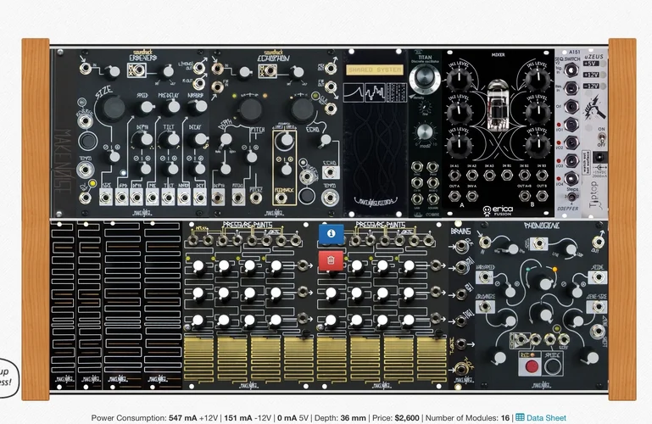This screenshot has width=652, height=424.
Task: Click the SIZE knob on Erbe-Verb
Action: coord(114,108)
